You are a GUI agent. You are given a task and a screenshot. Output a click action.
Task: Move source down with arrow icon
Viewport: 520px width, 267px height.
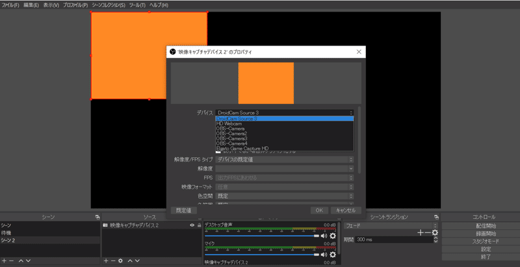[x=137, y=261]
